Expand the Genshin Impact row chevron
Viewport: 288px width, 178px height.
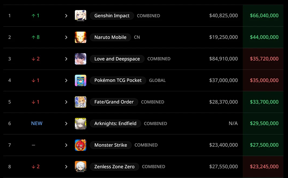pos(66,16)
